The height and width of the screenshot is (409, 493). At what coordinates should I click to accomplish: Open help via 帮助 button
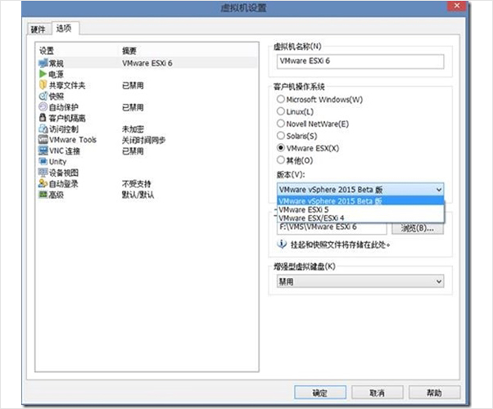click(x=434, y=393)
